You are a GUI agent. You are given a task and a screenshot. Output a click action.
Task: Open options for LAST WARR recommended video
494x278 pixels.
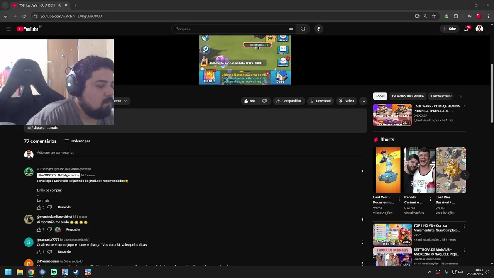pyautogui.click(x=464, y=107)
